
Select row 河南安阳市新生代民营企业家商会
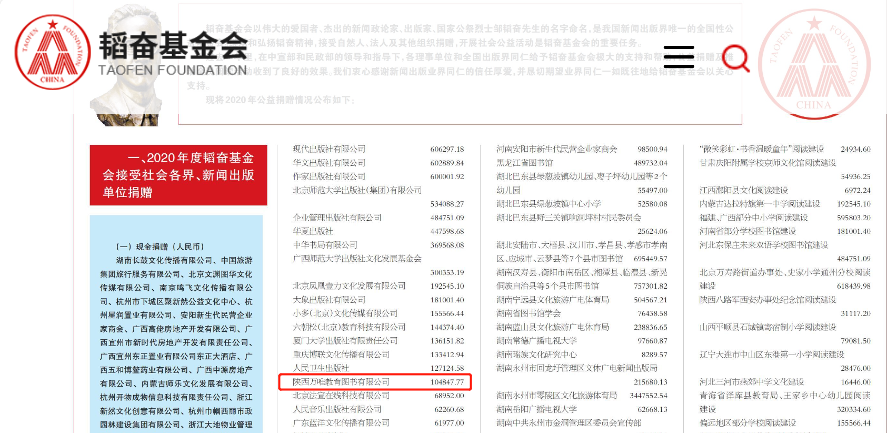pyautogui.click(x=582, y=149)
